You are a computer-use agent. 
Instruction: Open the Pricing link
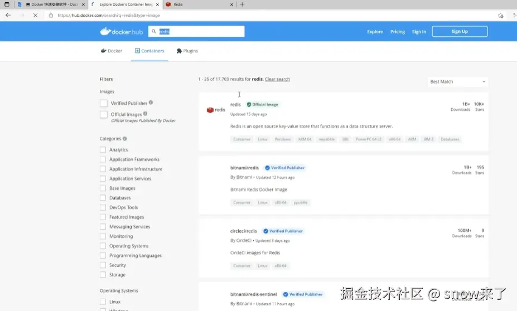click(397, 32)
